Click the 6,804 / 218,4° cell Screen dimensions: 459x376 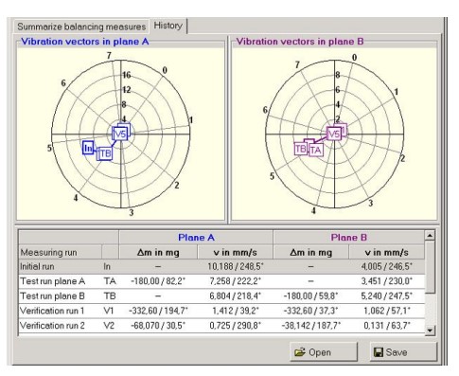[236, 295]
